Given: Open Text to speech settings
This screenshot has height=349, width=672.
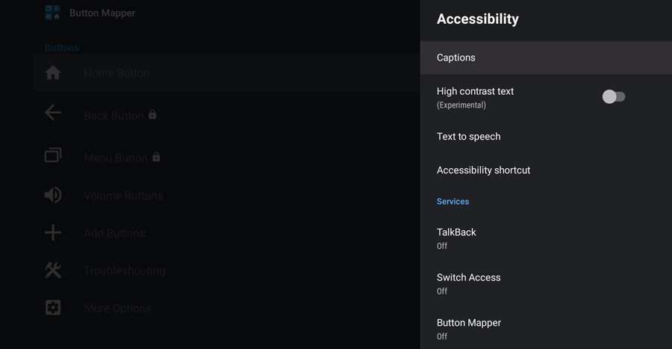Looking at the screenshot, I should [x=546, y=136].
